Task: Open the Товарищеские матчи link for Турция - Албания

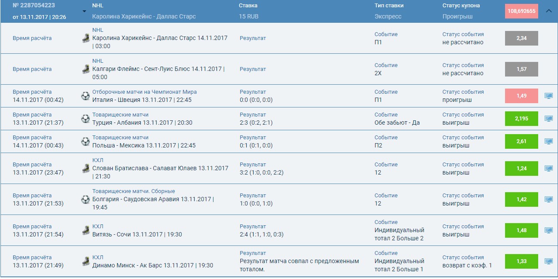Action: 121,114
